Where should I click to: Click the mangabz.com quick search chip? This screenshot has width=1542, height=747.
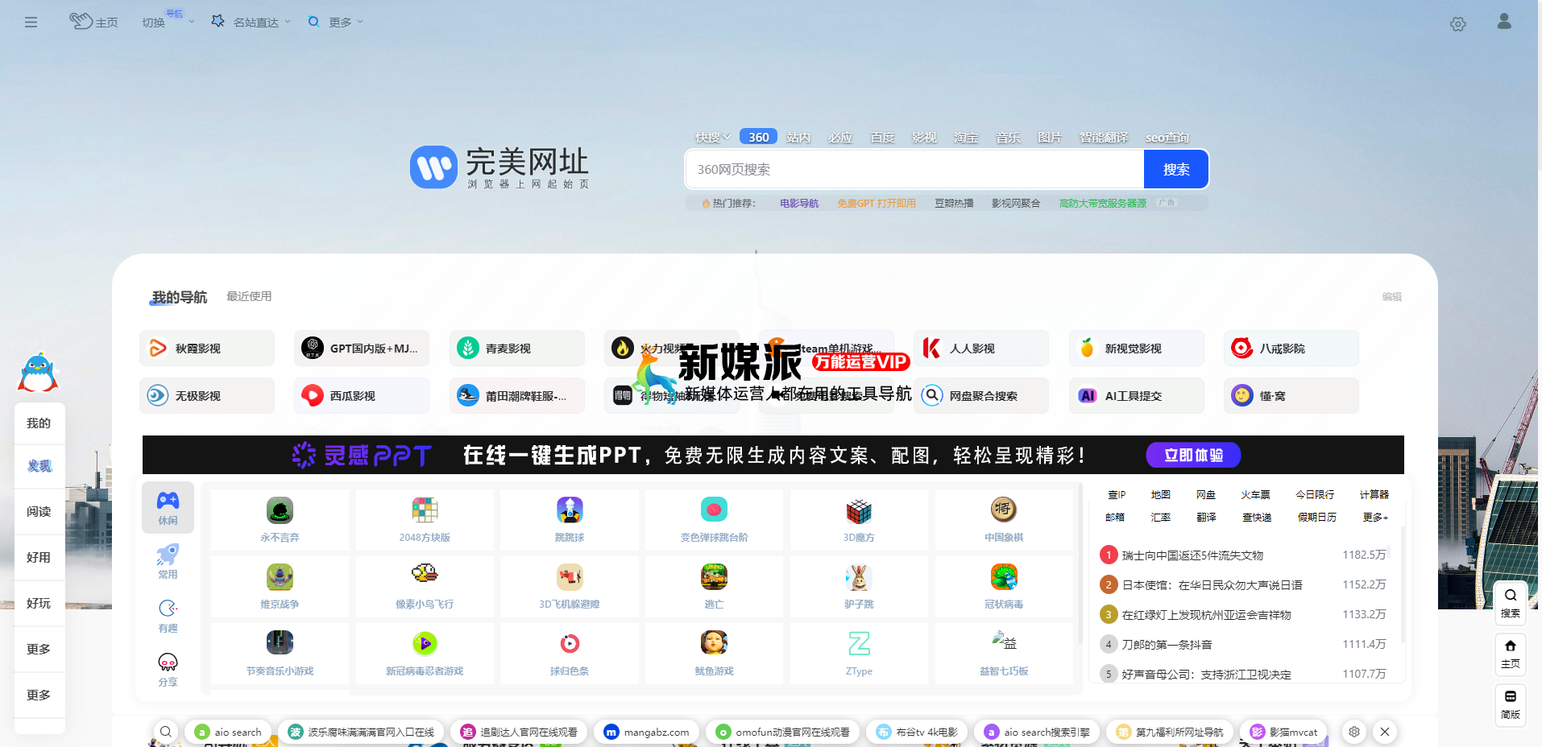(x=647, y=732)
